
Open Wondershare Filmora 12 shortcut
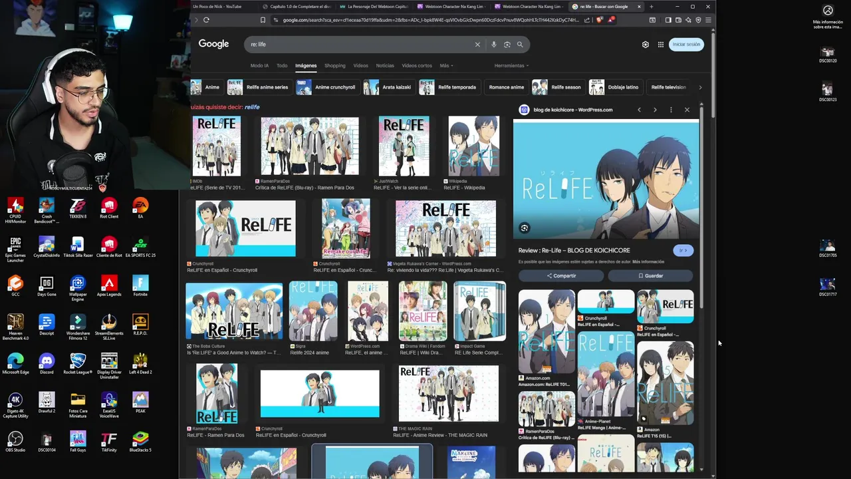(78, 327)
